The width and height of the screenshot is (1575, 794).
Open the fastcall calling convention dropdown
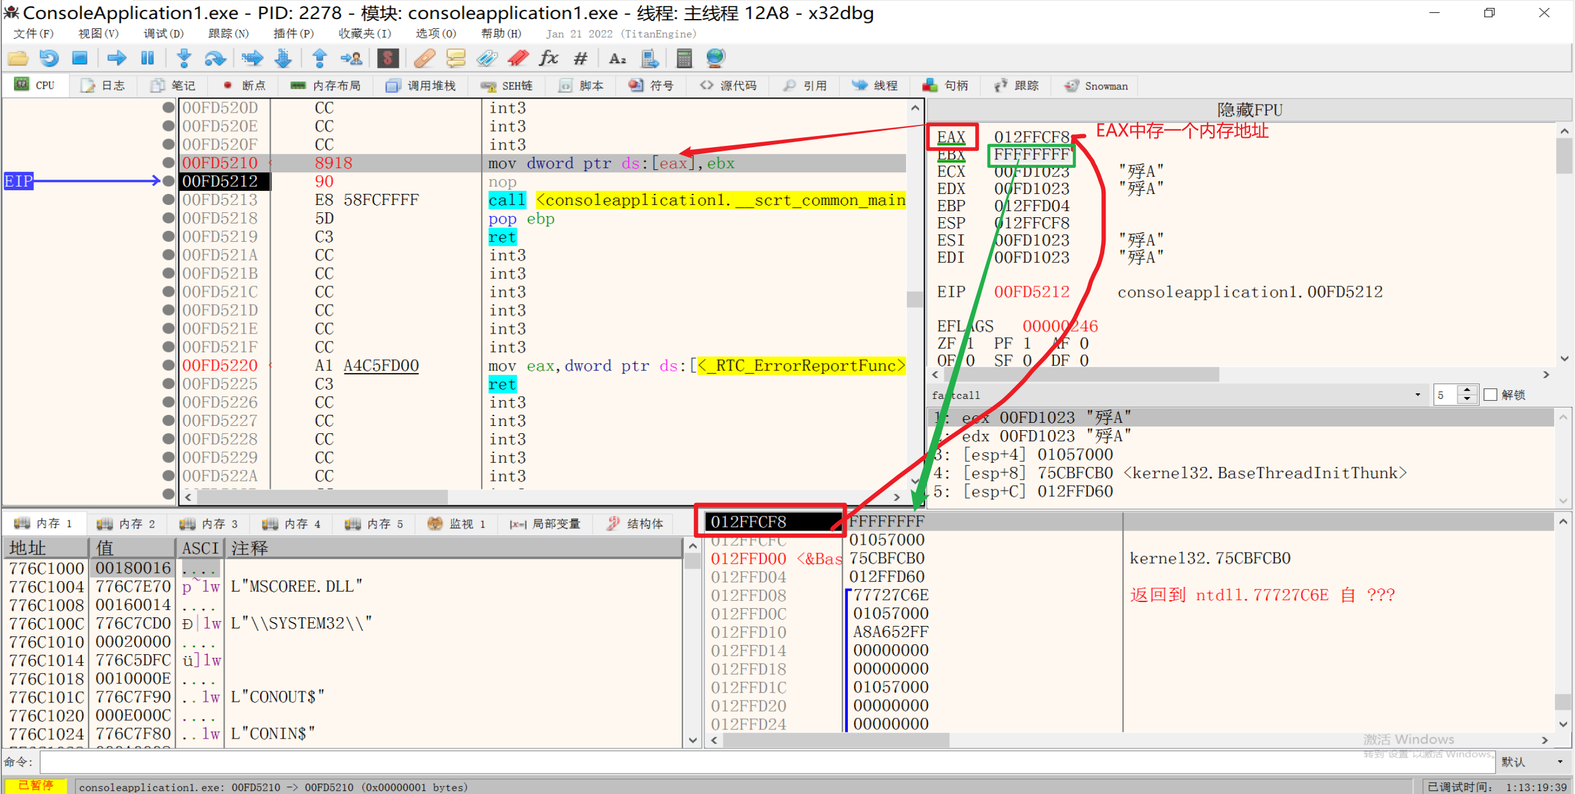coord(1417,395)
